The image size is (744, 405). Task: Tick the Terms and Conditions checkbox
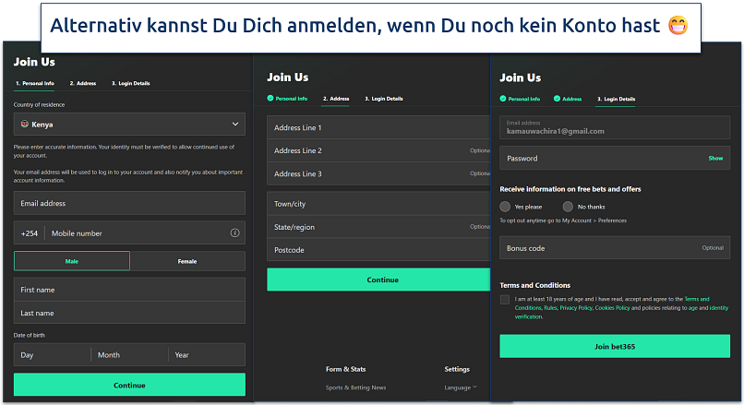[x=504, y=300]
